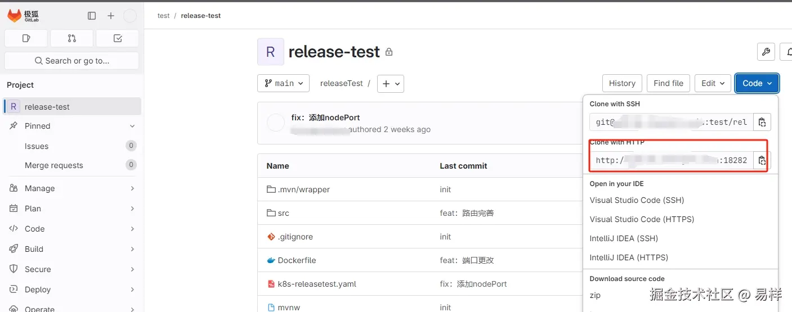This screenshot has height=312, width=792.
Task: Open the src folder
Action: click(284, 213)
